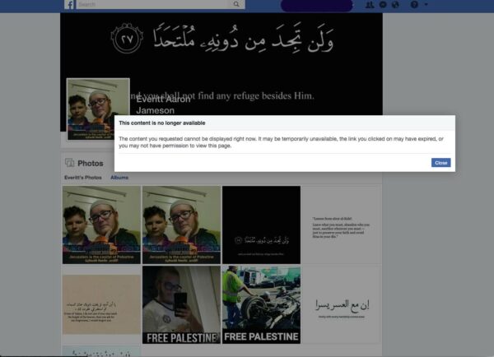
Task: Open the beige Arabic calligraphy photo
Action: tap(101, 304)
